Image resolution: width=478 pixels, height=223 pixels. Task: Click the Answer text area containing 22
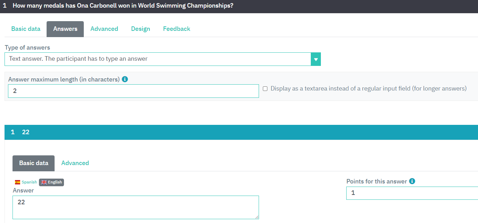pos(136,207)
